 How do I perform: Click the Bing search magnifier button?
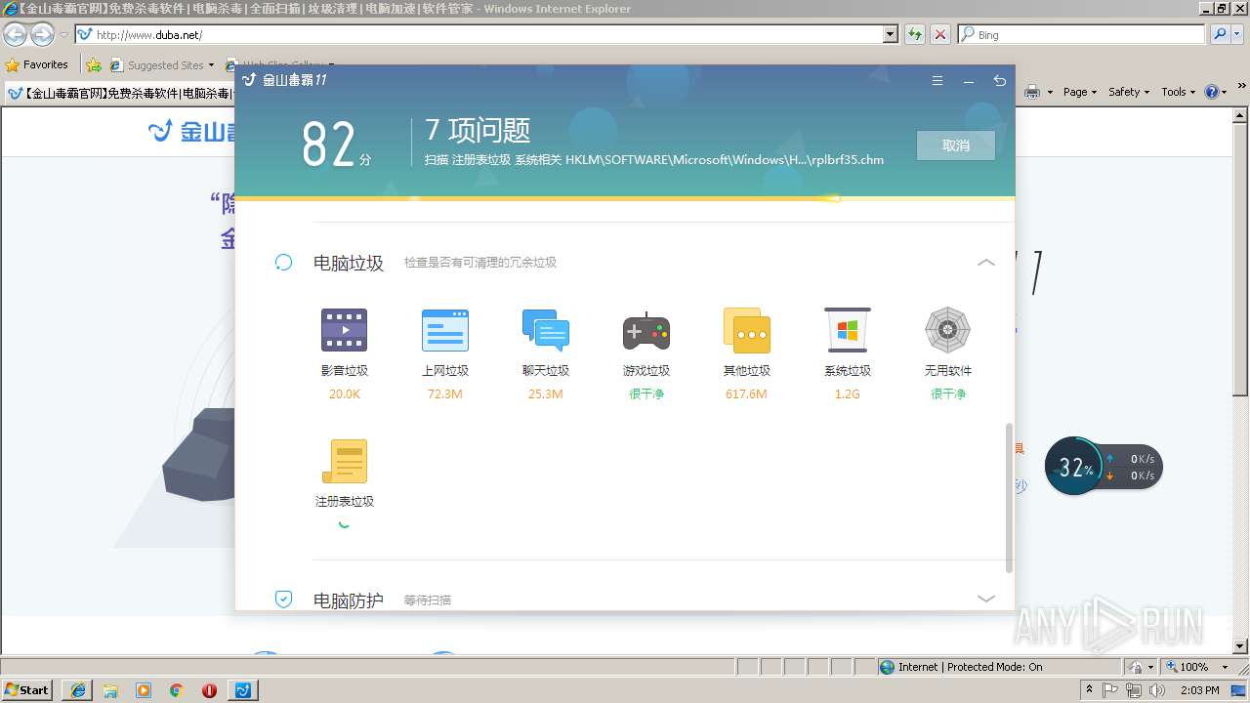pos(1220,34)
